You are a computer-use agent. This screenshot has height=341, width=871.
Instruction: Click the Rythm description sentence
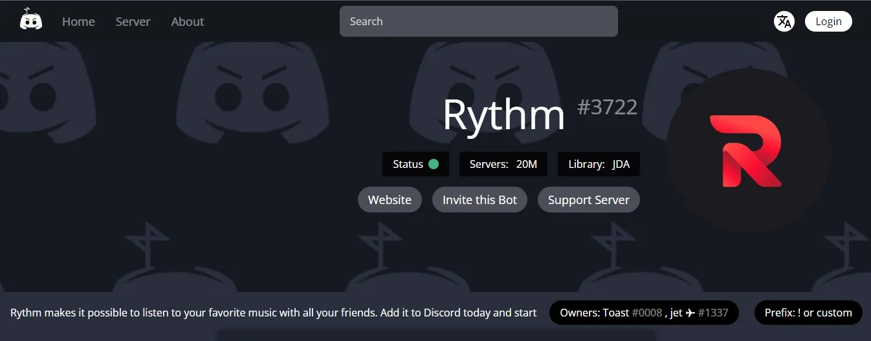(x=274, y=313)
